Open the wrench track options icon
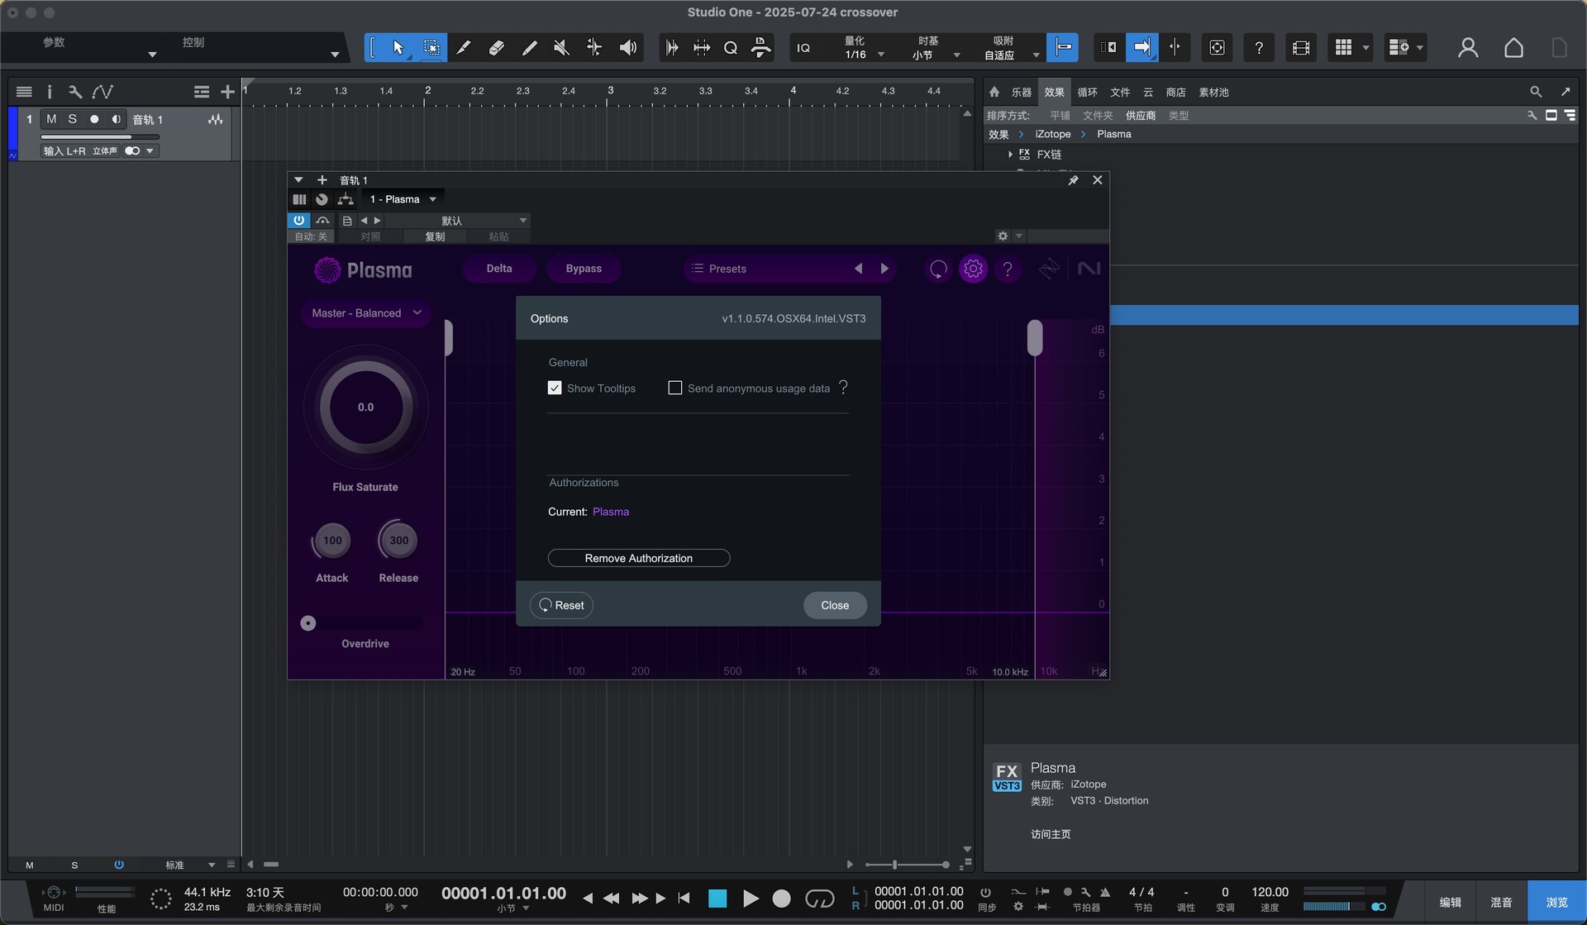This screenshot has width=1587, height=925. 74,92
